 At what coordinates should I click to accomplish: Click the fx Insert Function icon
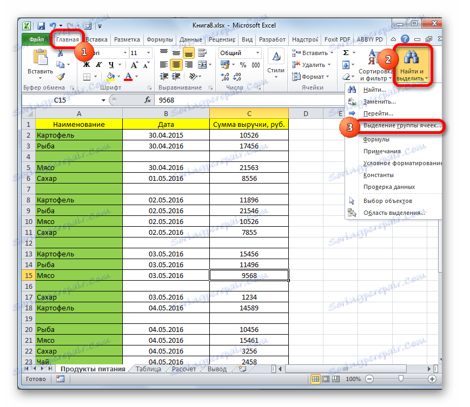148,100
